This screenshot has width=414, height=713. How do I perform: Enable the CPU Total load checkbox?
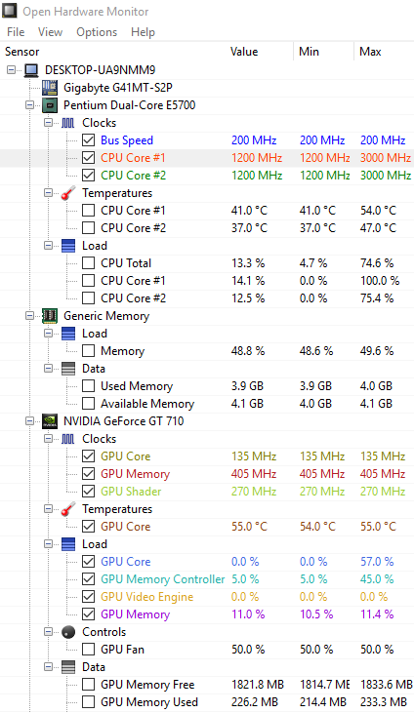pyautogui.click(x=88, y=262)
